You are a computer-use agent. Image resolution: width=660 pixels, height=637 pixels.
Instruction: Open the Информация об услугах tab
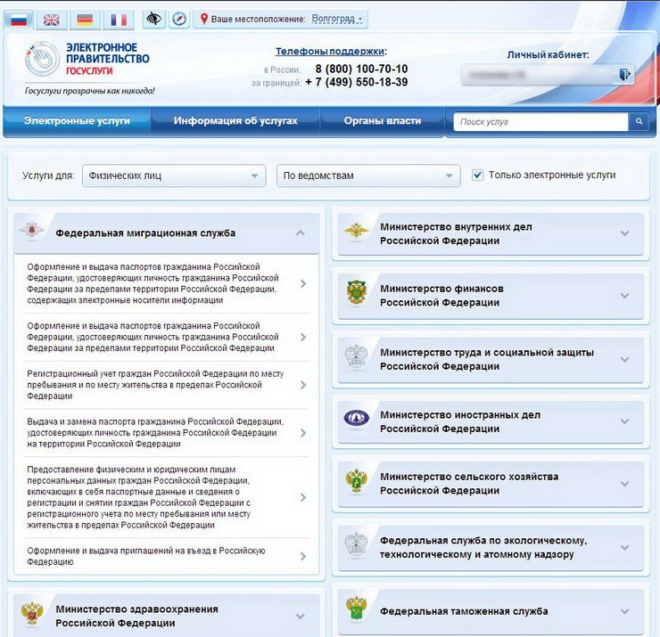235,120
